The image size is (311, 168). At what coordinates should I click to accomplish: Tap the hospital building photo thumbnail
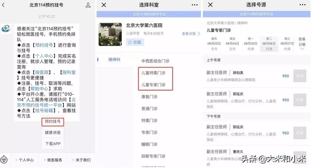(x=110, y=34)
